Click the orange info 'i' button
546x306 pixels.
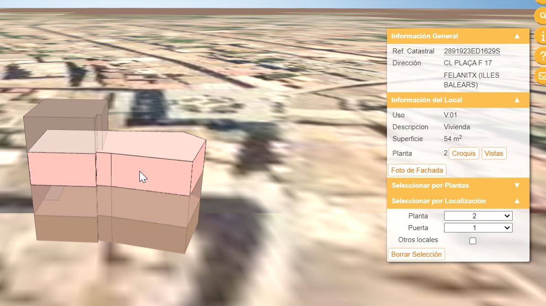click(x=542, y=36)
